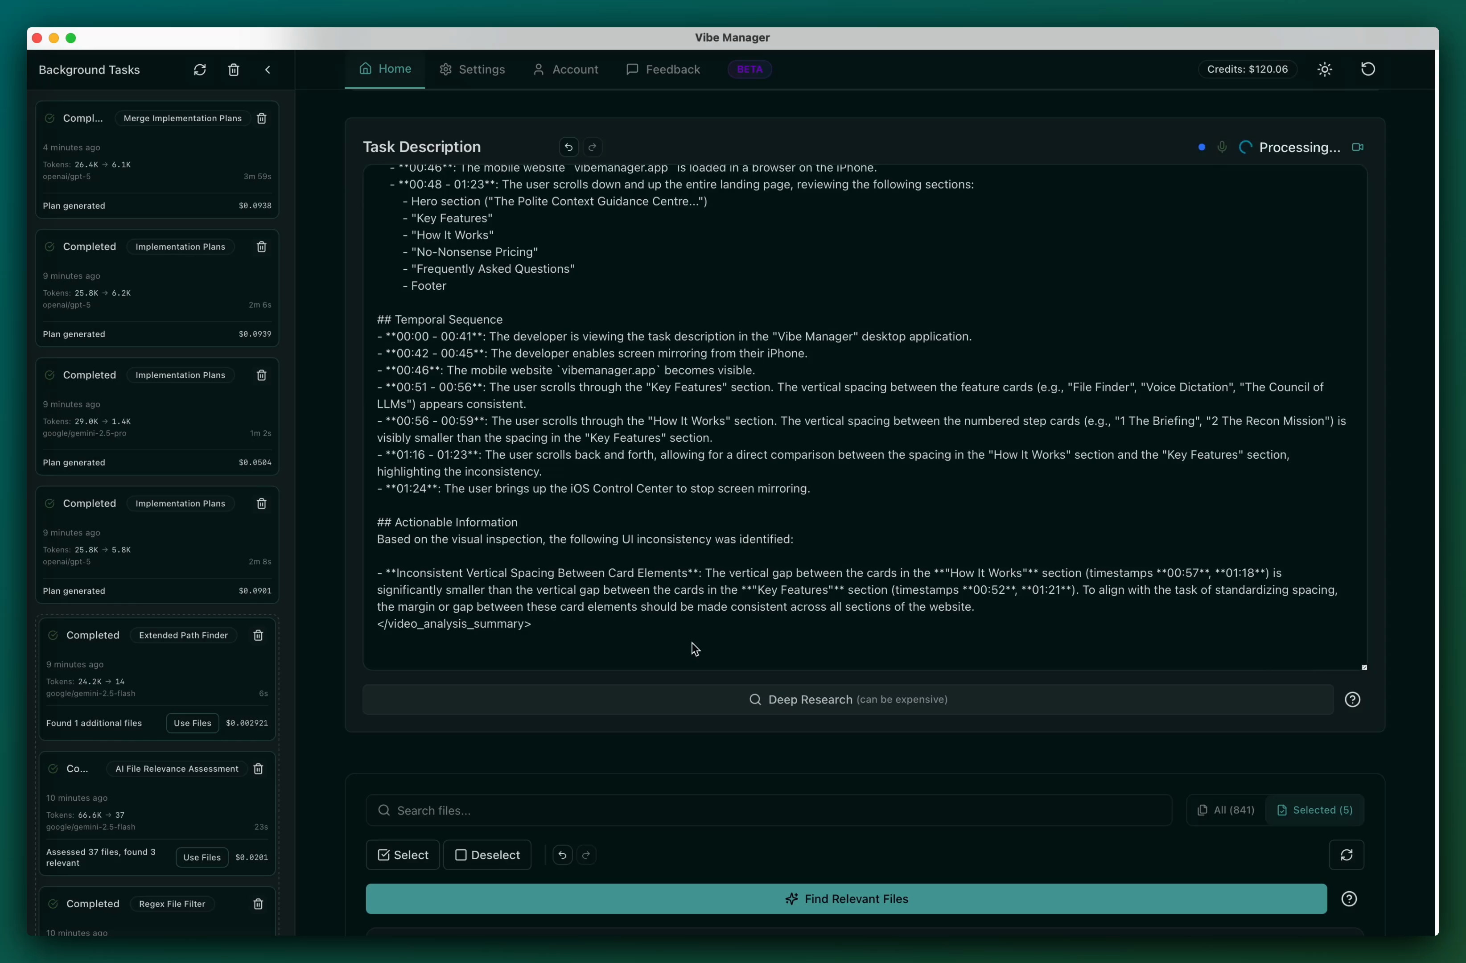Use Files from Extended Path Finder task
This screenshot has width=1466, height=963.
click(x=192, y=723)
